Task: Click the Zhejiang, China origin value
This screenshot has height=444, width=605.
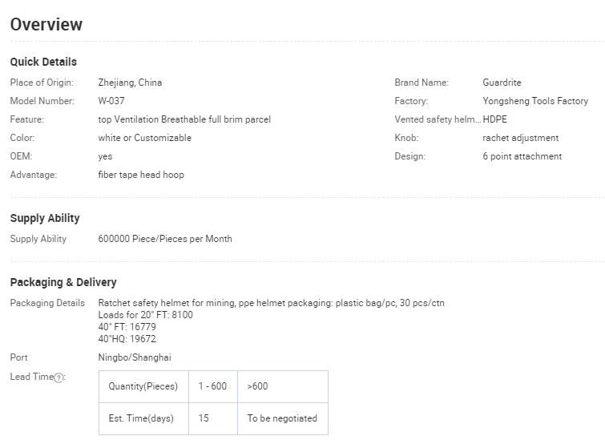Action: click(x=130, y=83)
